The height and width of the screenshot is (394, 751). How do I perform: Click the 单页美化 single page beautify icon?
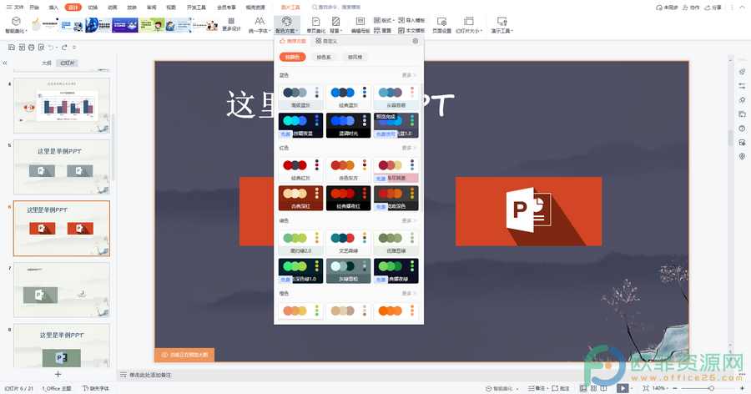click(315, 25)
